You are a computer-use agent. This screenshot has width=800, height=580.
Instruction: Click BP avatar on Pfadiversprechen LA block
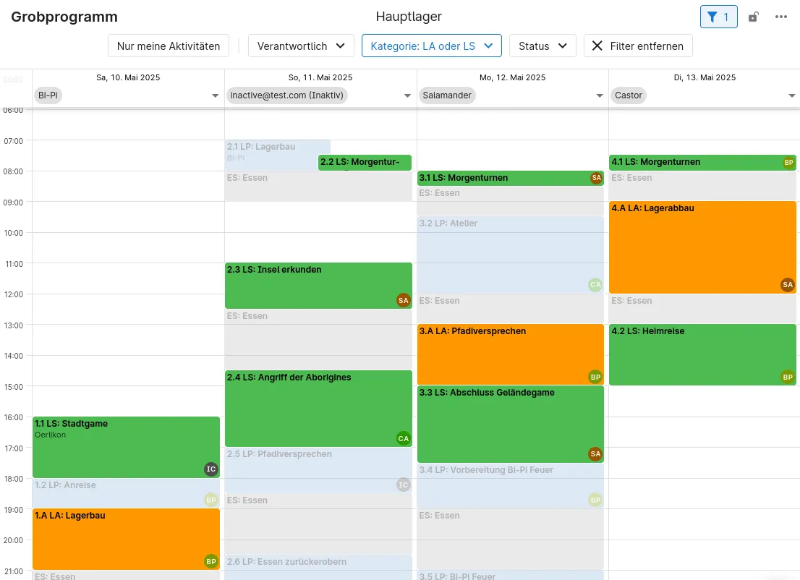coord(595,377)
